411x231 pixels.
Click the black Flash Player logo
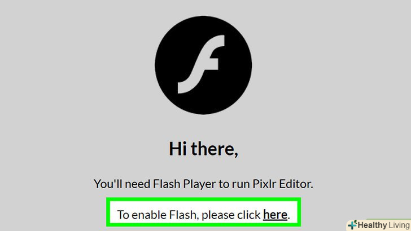[x=203, y=65]
